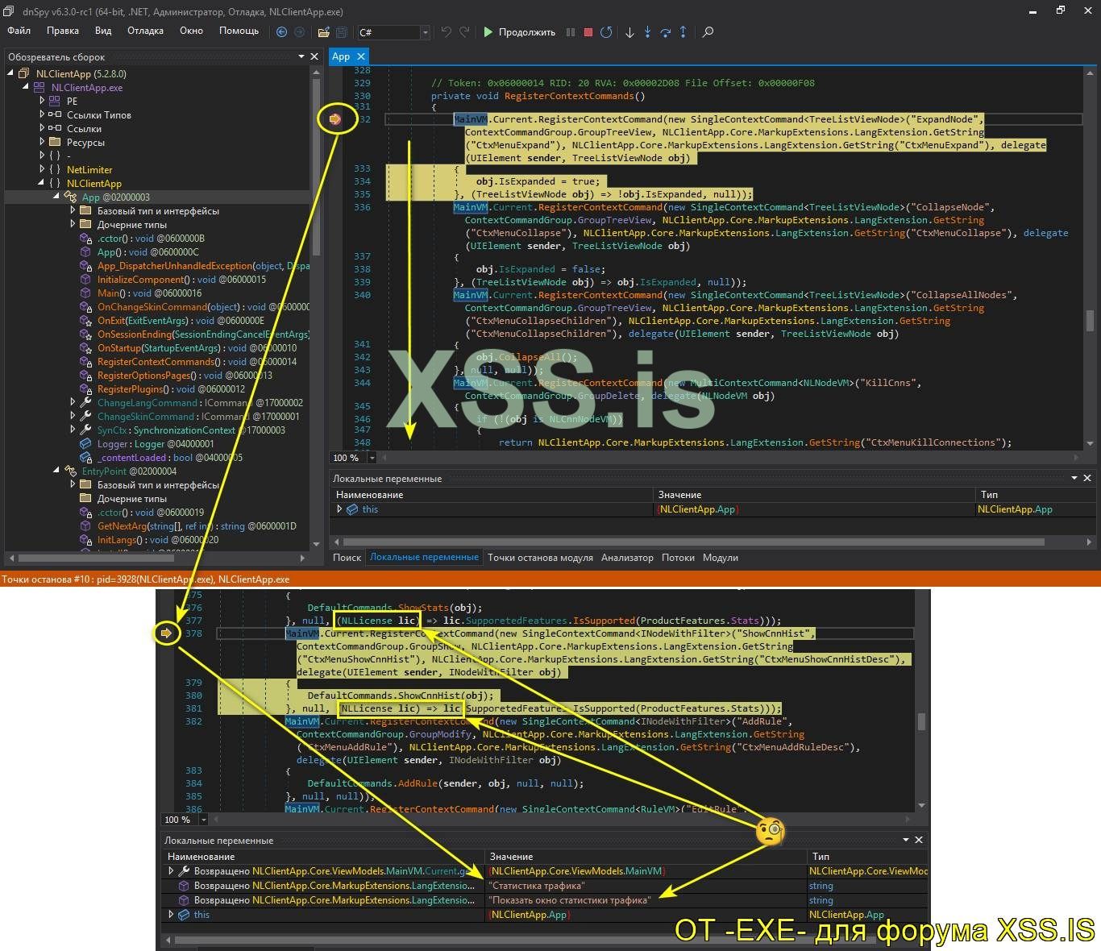Screen dimensions: 1101x951
Task: Click the NLClientApp.exe module icon
Action: 39,88
